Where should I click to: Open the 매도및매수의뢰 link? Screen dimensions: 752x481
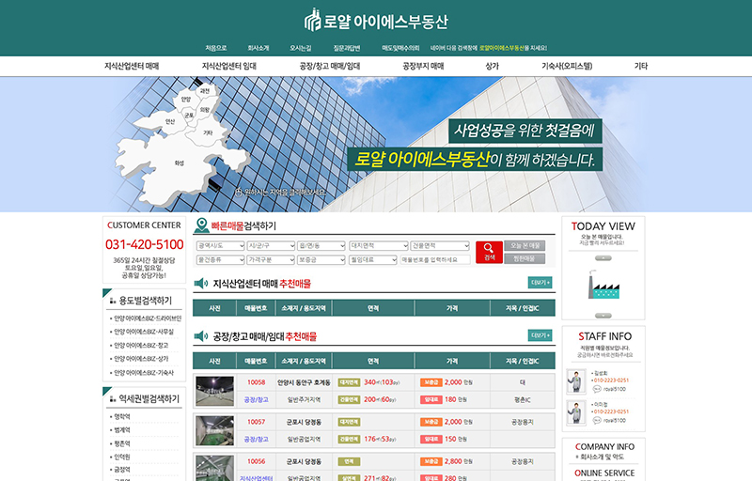tap(400, 48)
